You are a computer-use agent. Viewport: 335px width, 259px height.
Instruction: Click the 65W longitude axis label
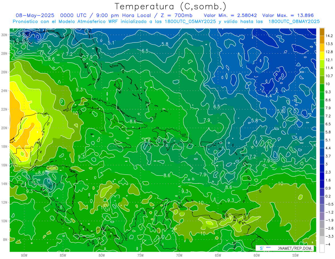coord(218,255)
